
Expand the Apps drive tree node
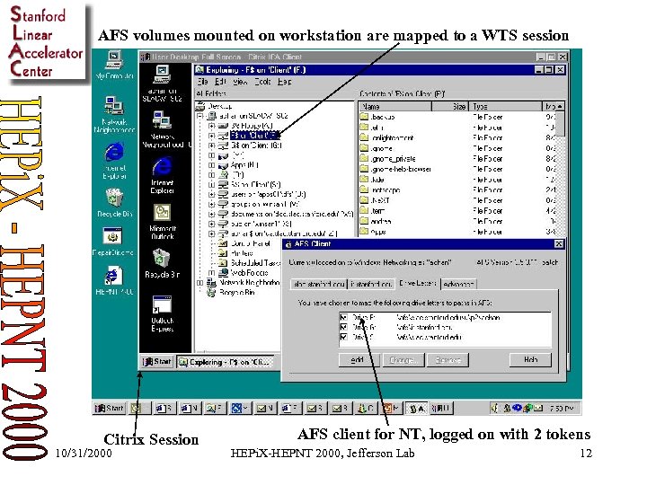coord(212,165)
